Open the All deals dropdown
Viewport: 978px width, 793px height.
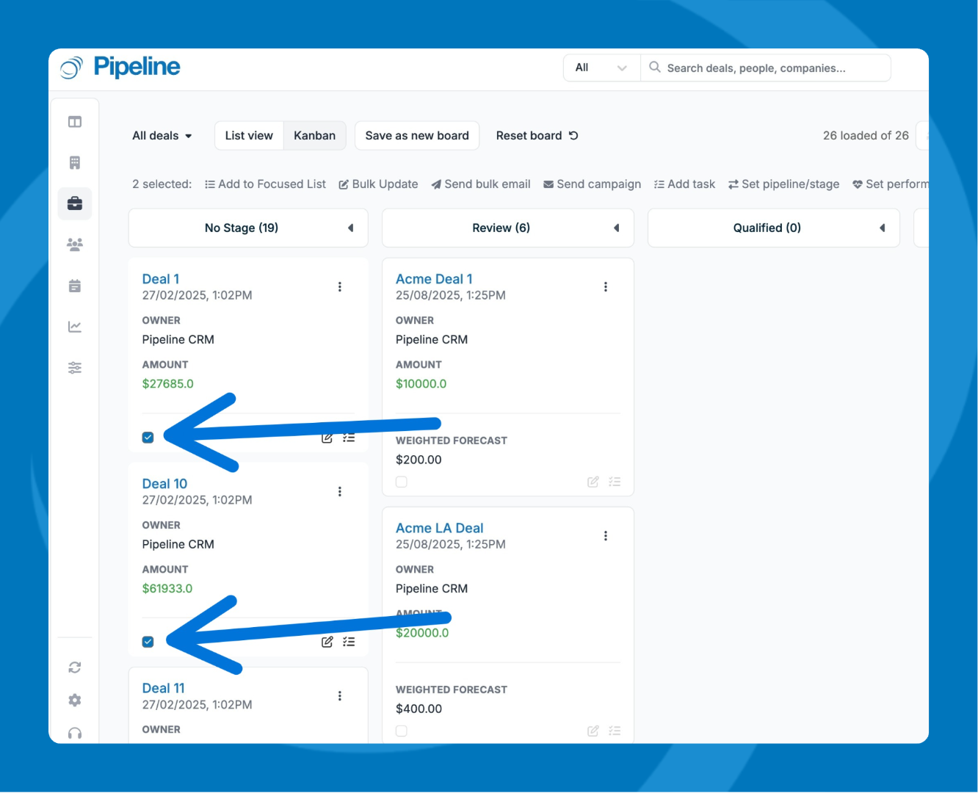[x=162, y=136]
